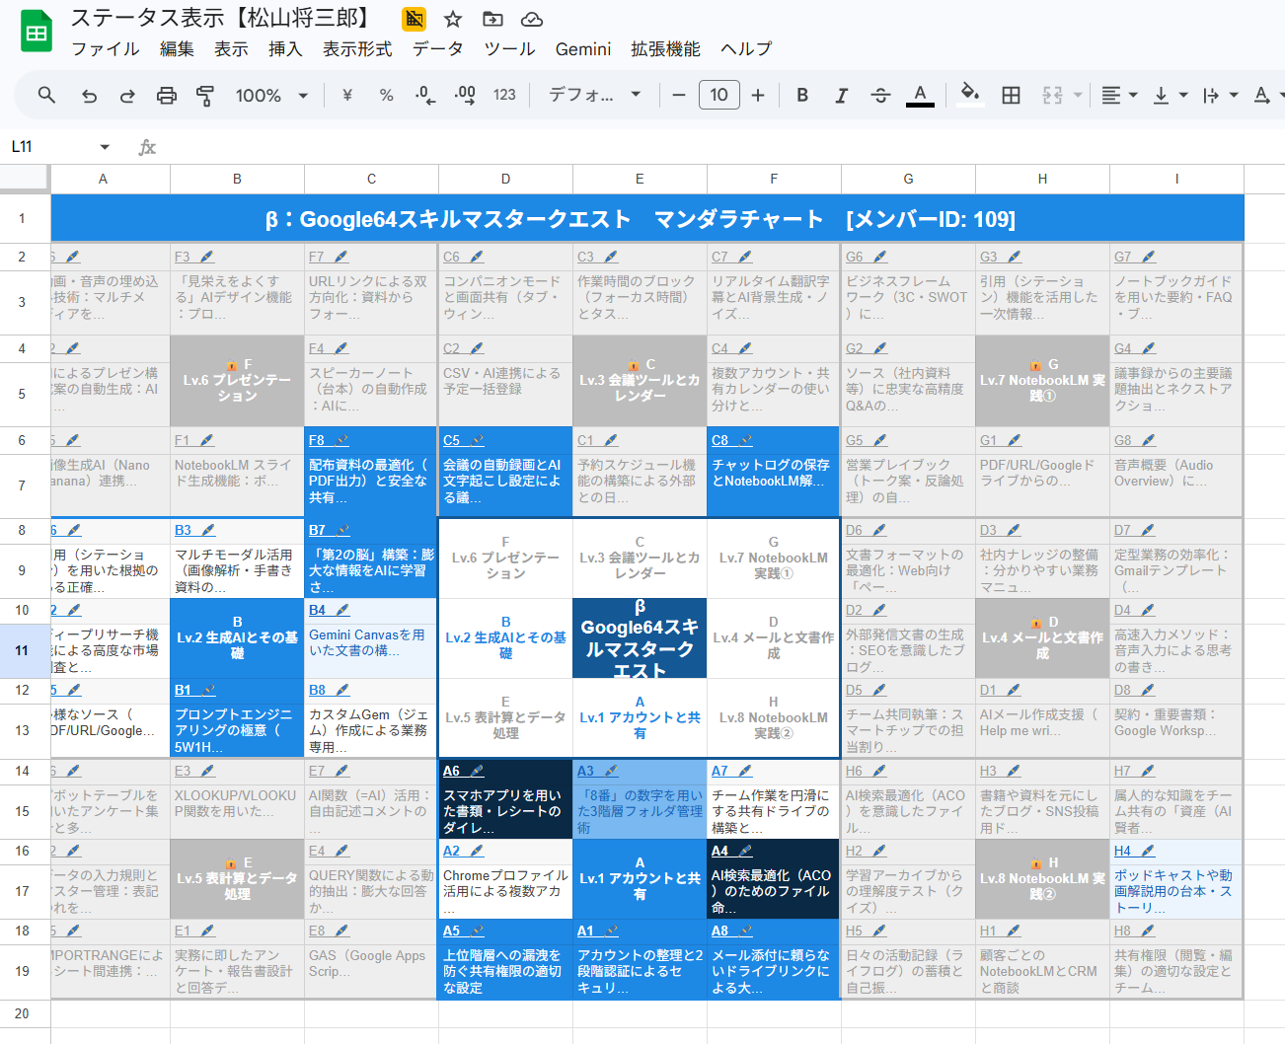Viewport: 1285px width, 1044px height.
Task: Merge the selected cells
Action: tap(1053, 95)
